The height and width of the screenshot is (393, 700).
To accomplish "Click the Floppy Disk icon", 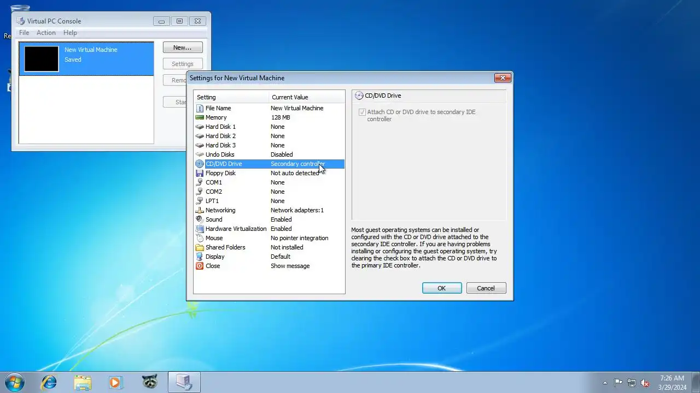I will [x=200, y=173].
